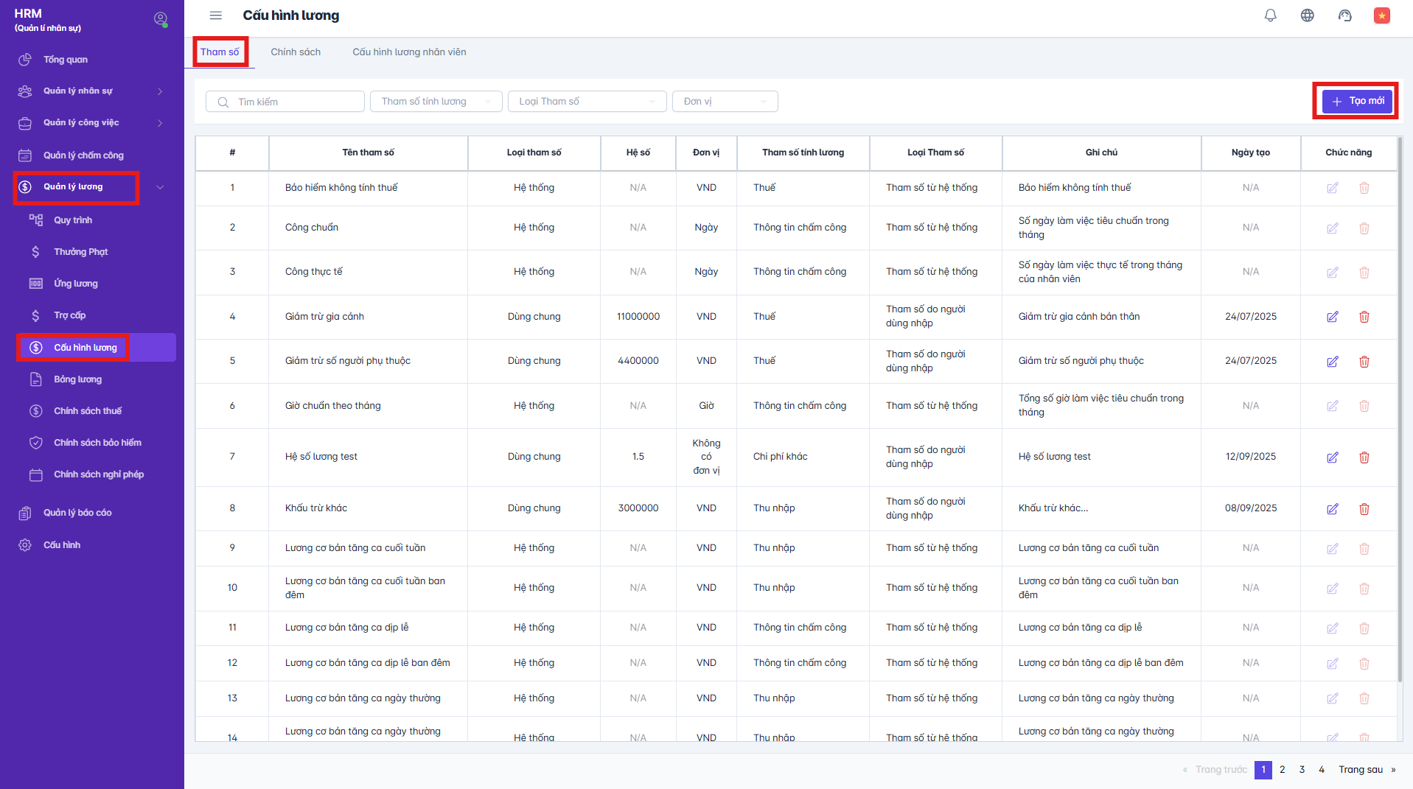
Task: Edit the Giảm trừ gia cảnh row
Action: point(1332,317)
